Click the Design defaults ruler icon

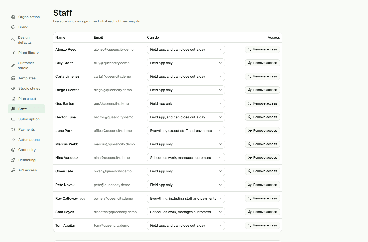click(13, 40)
